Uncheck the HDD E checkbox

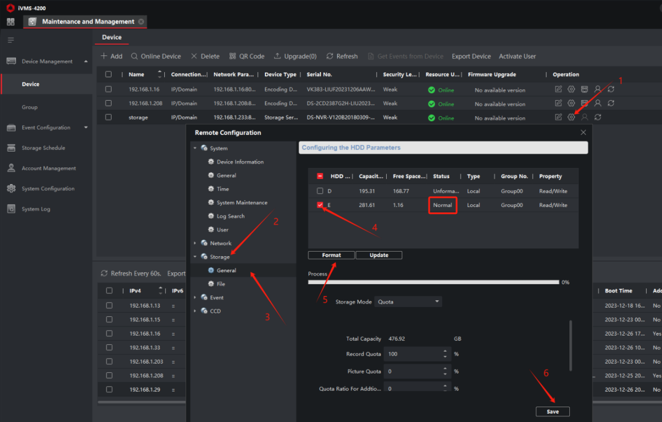coord(320,205)
